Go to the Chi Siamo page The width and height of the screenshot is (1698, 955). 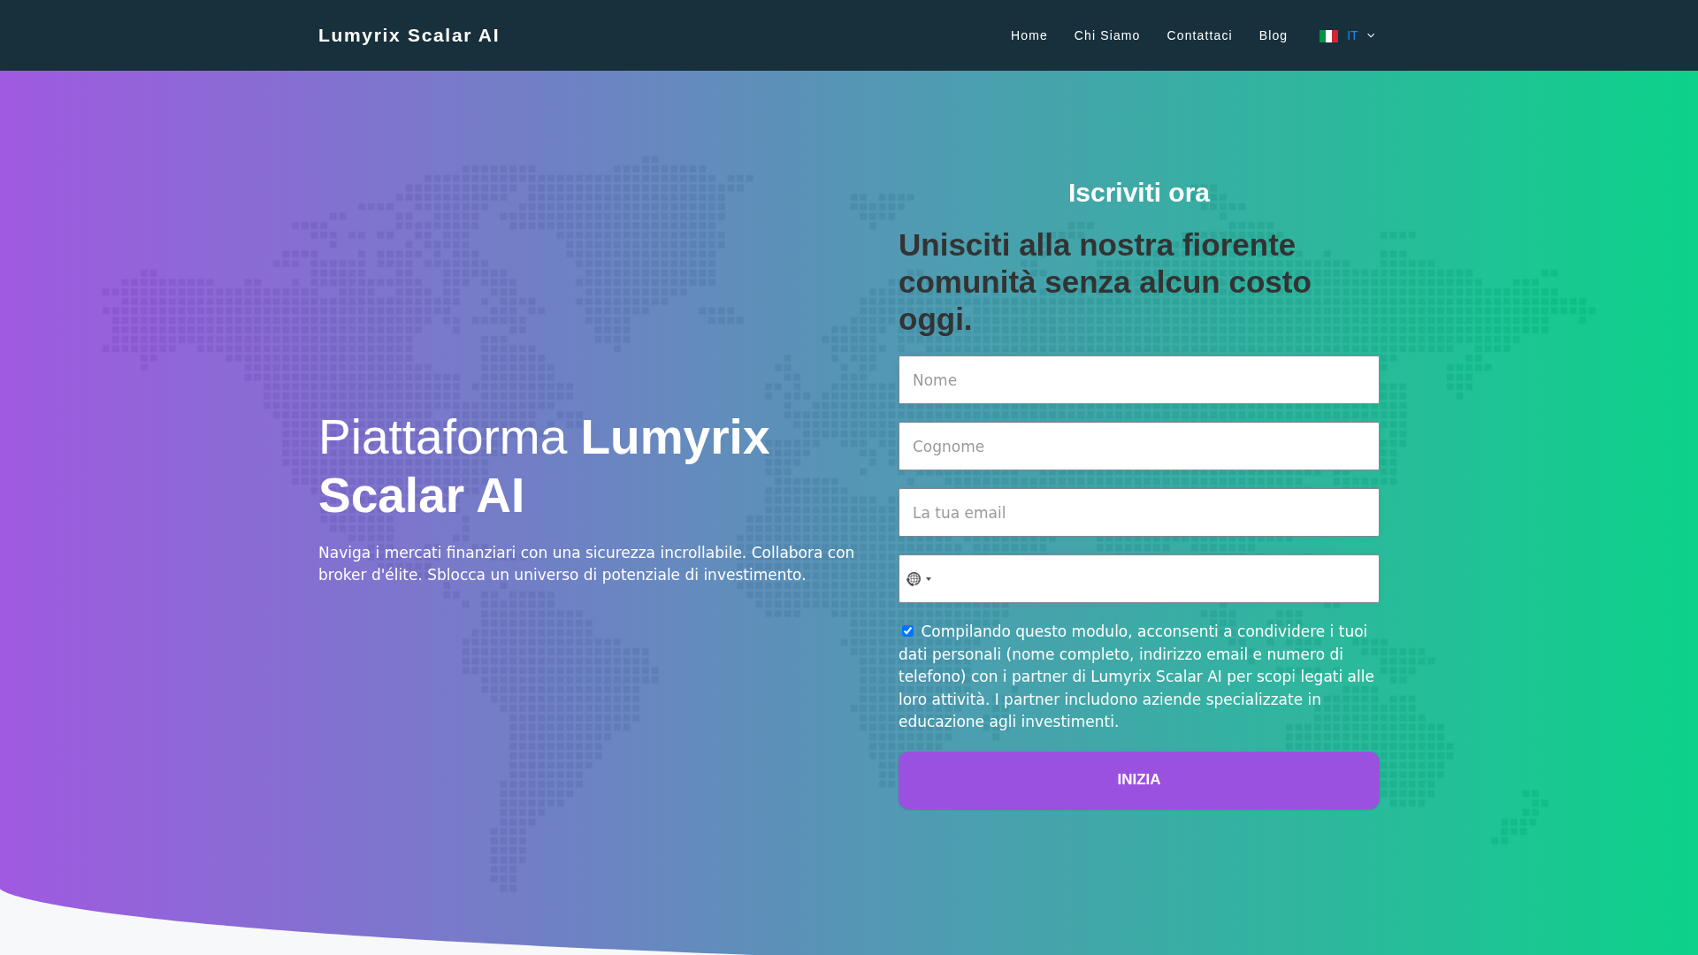point(1106,35)
